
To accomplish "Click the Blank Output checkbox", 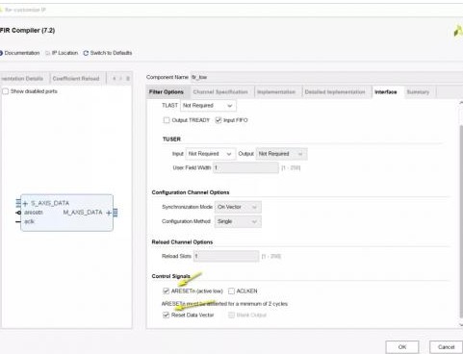I will pyautogui.click(x=231, y=316).
